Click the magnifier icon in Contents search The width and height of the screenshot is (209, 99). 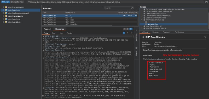point(132,8)
